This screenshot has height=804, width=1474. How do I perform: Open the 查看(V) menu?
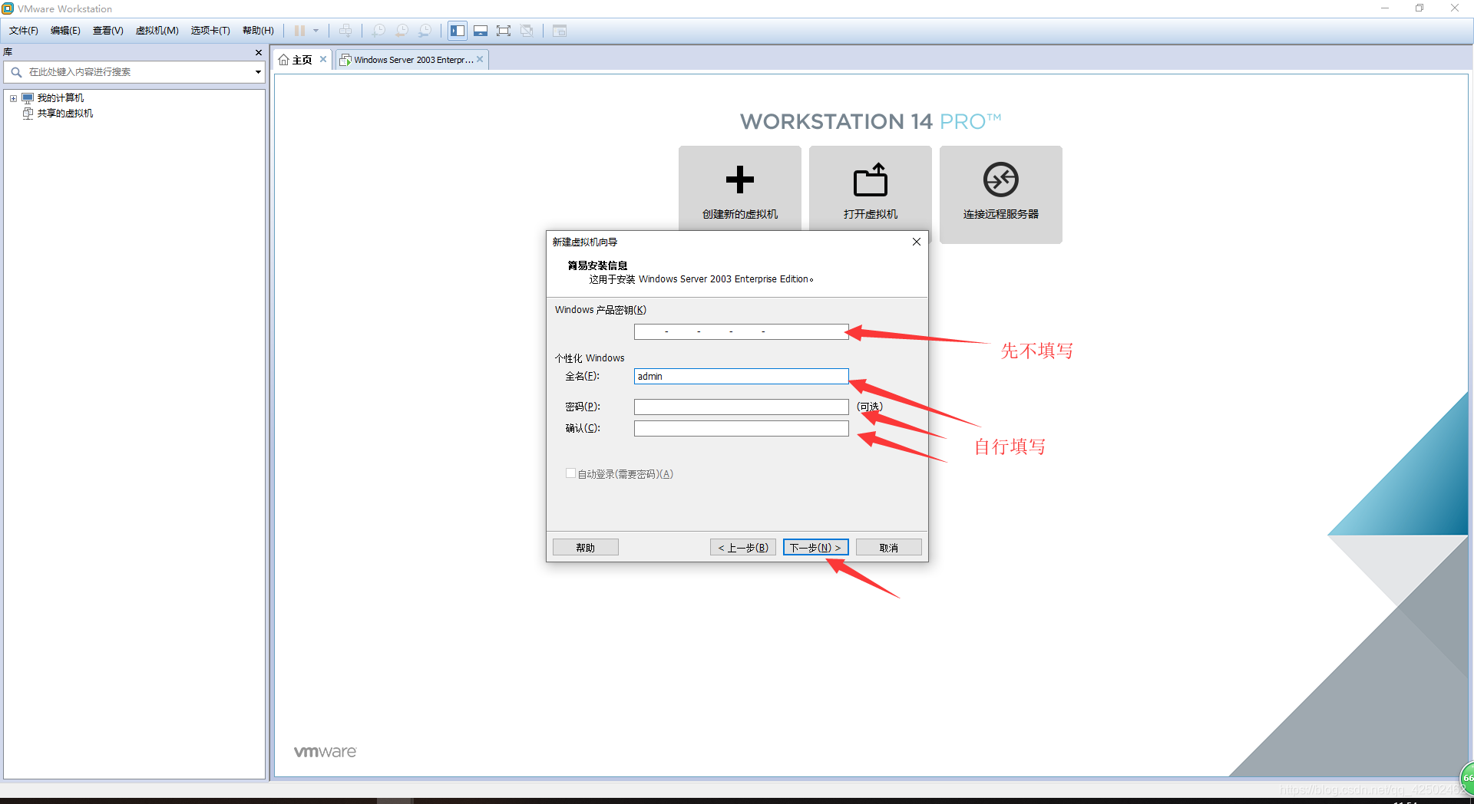[x=108, y=31]
